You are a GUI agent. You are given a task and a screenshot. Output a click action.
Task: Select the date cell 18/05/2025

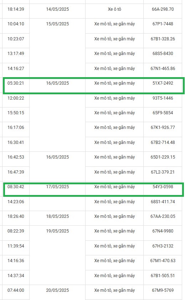(x=57, y=218)
